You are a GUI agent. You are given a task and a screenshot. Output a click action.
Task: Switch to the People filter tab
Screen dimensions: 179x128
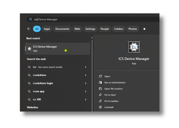[105, 29]
